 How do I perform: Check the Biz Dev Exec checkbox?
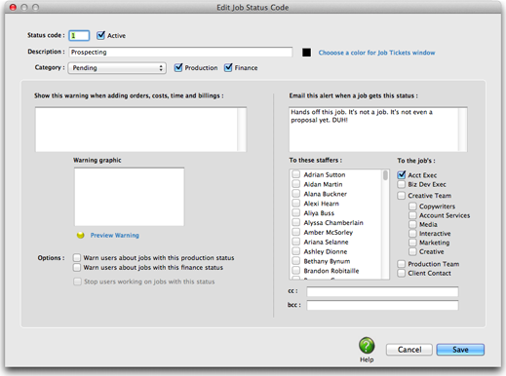tap(402, 184)
